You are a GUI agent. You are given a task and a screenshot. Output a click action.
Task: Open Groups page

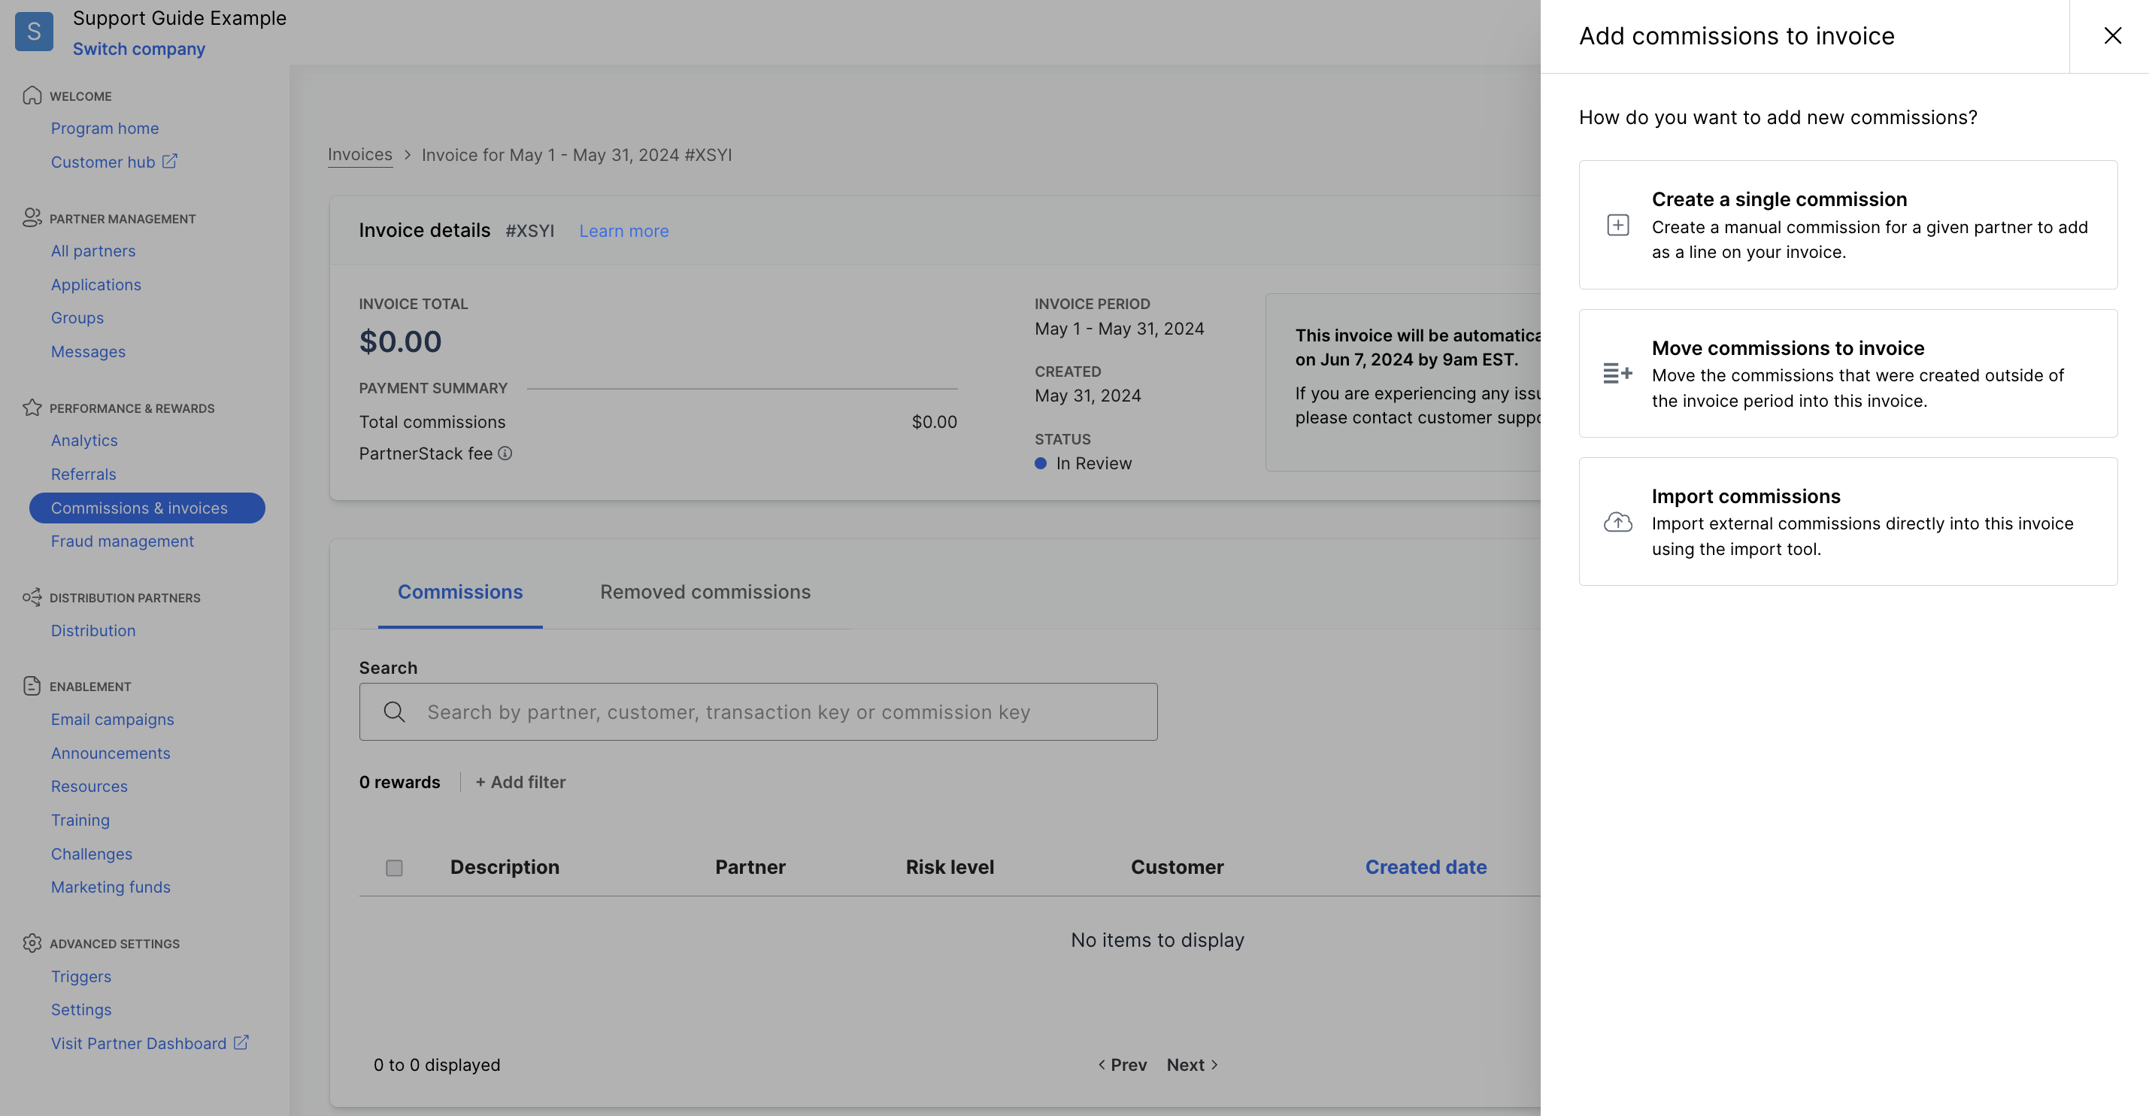point(77,318)
